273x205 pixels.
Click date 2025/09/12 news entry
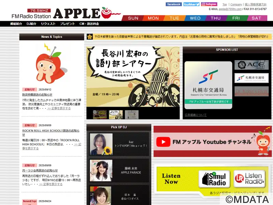pos(45,90)
